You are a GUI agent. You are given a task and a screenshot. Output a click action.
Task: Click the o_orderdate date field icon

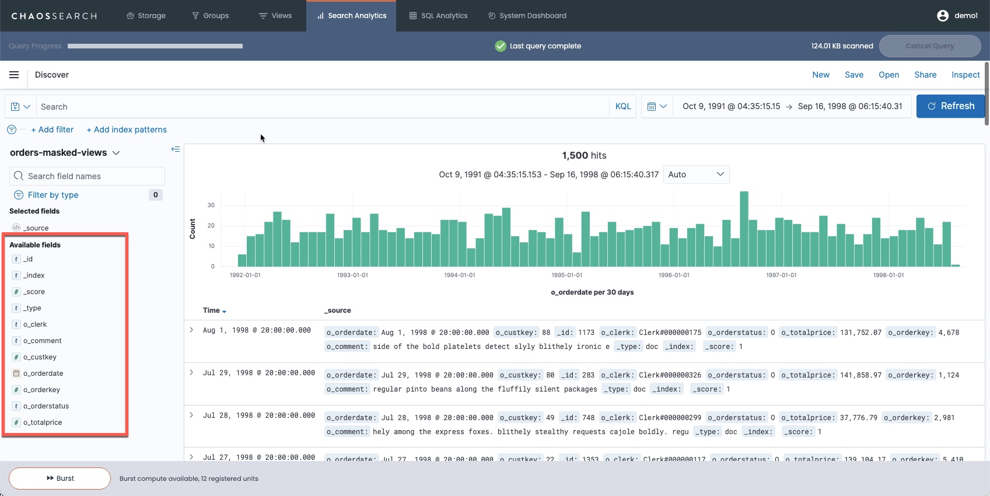(16, 373)
